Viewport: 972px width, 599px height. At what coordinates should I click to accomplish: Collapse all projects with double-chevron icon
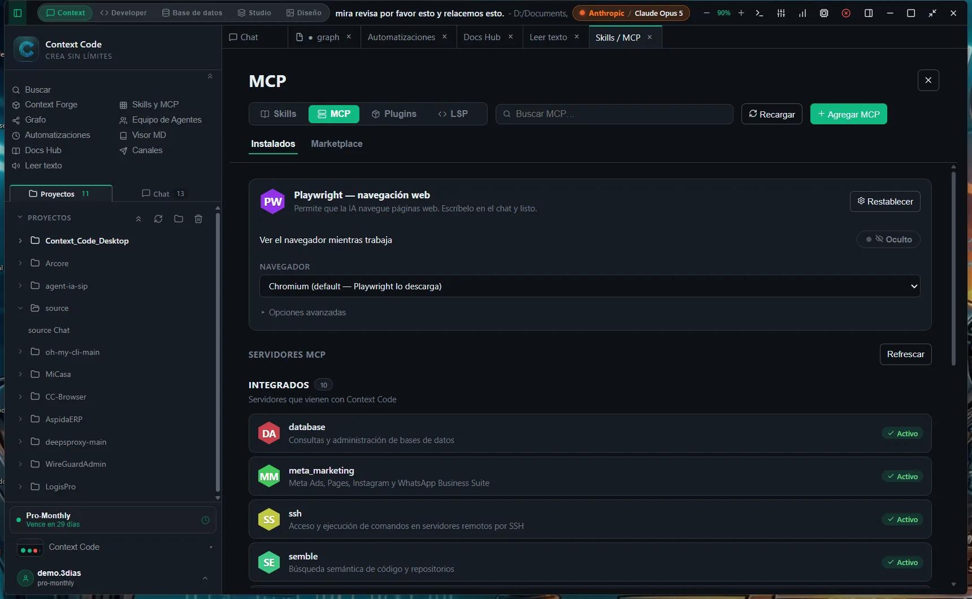[x=138, y=219]
